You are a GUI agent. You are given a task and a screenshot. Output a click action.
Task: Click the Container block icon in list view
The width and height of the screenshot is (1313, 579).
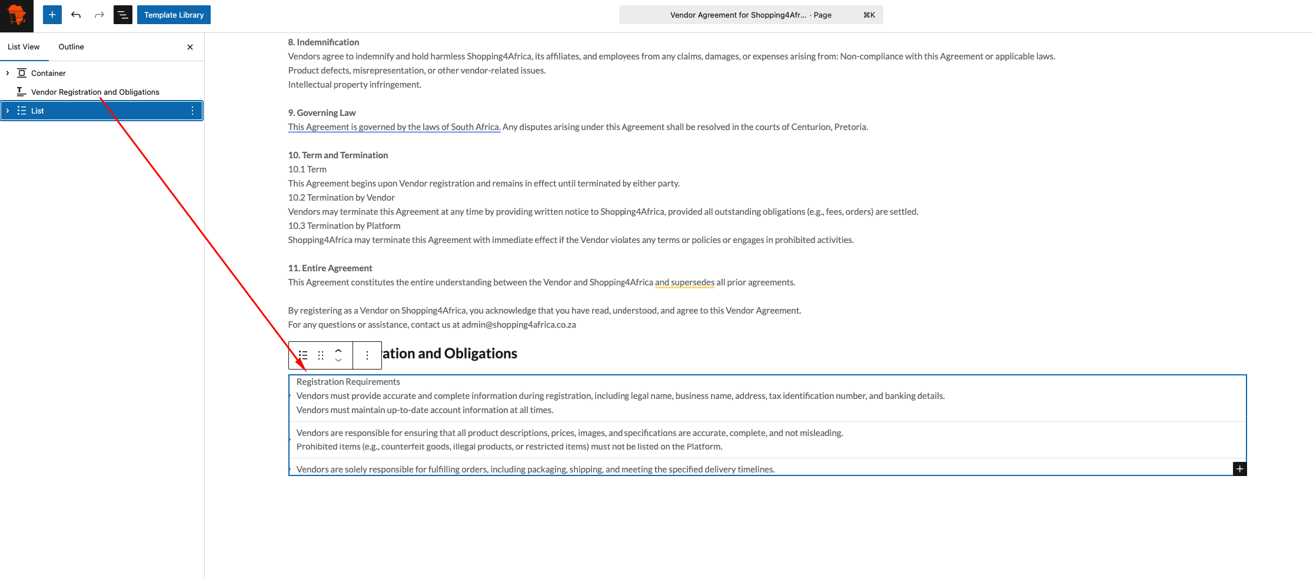[22, 73]
